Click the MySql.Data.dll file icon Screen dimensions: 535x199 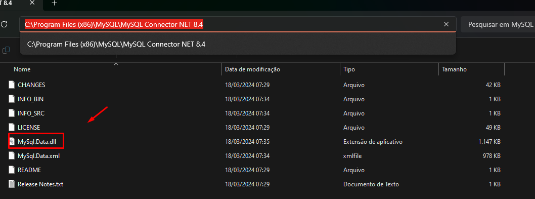pos(12,142)
